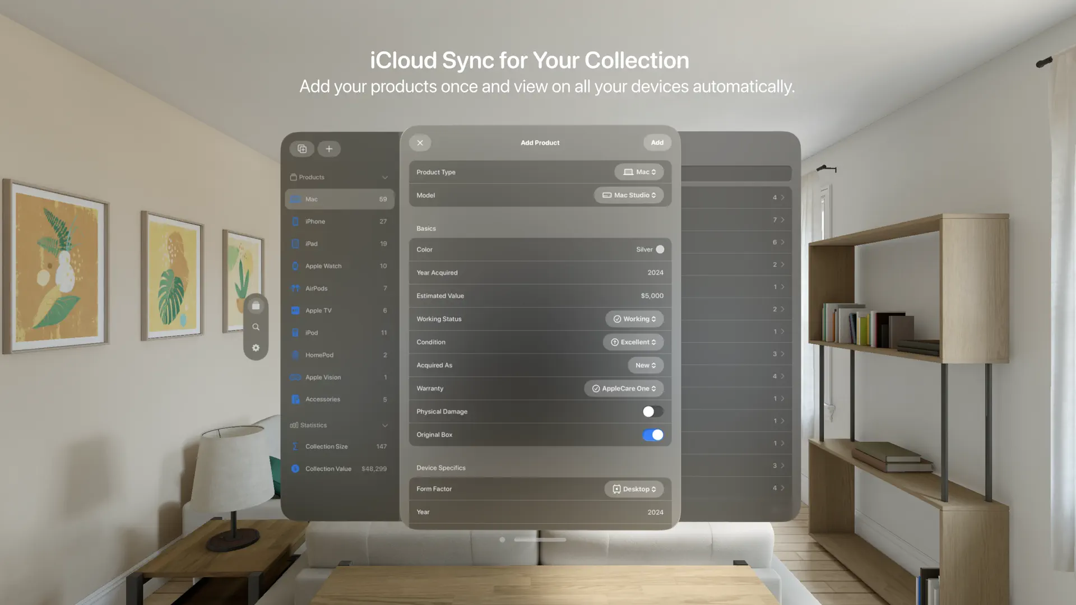
Task: Click the plus button to add new product
Action: 329,148
